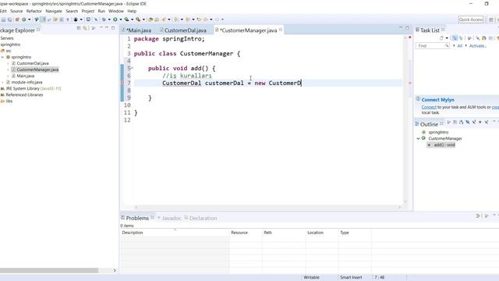The height and width of the screenshot is (281, 499).
Task: Open New Task dropdown arrow in Task List
Action: click(x=447, y=38)
